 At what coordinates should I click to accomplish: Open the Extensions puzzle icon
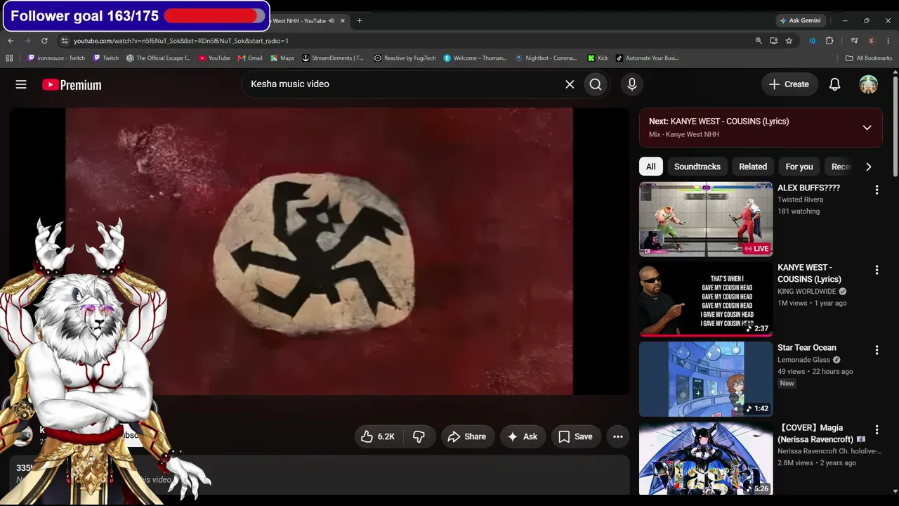[x=829, y=41]
